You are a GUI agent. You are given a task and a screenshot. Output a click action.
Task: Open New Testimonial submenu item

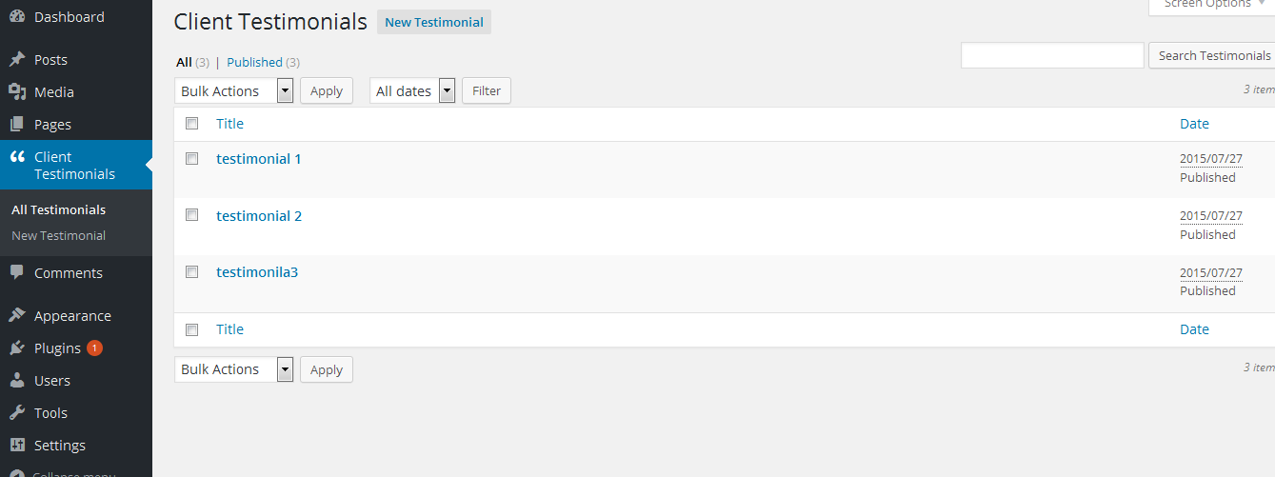[x=58, y=235]
